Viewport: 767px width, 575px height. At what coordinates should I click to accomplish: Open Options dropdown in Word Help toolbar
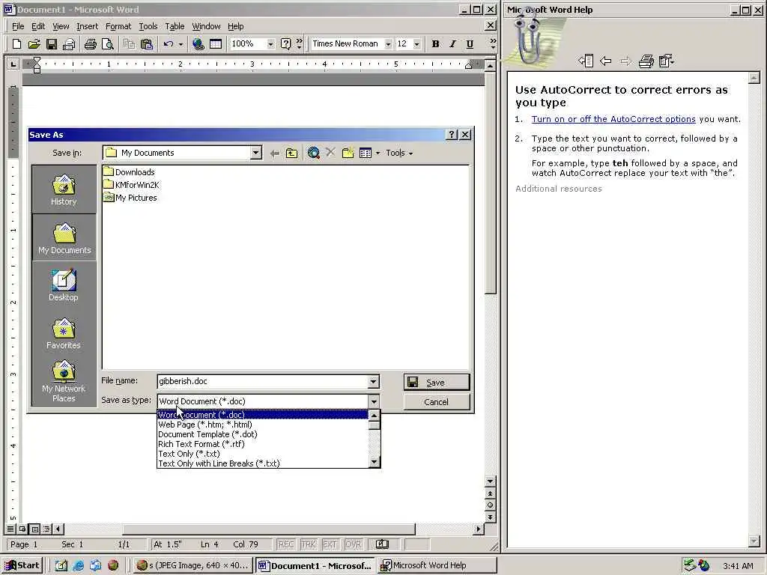tap(667, 61)
